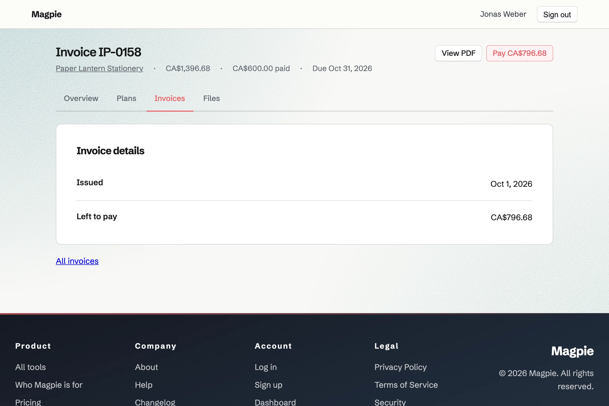609x406 pixels.
Task: Go to All invoices link
Action: coord(77,261)
